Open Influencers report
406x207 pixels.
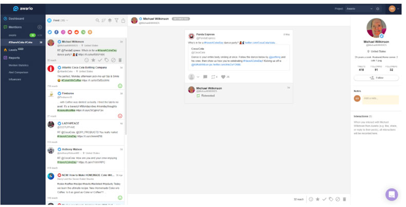(x=15, y=79)
